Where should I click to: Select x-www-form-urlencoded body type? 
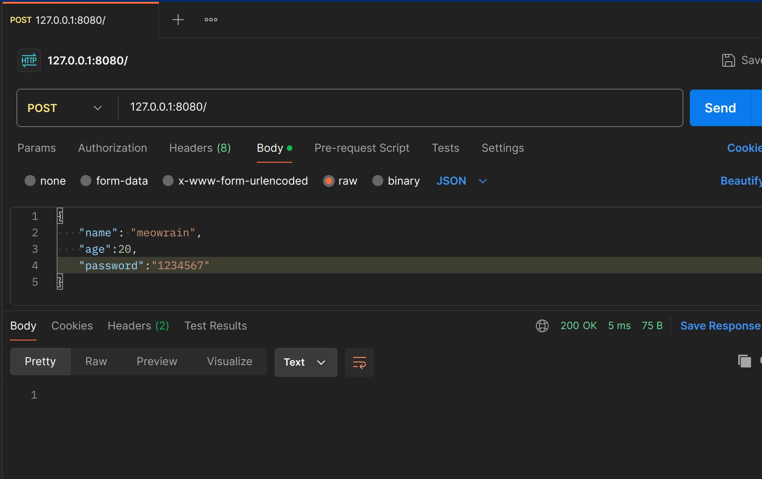point(168,181)
